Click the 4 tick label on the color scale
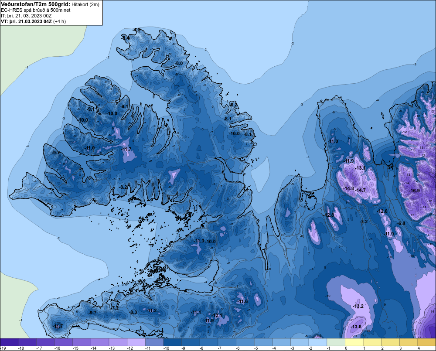Image resolution: width=436 pixels, height=351 pixels. [419, 348]
